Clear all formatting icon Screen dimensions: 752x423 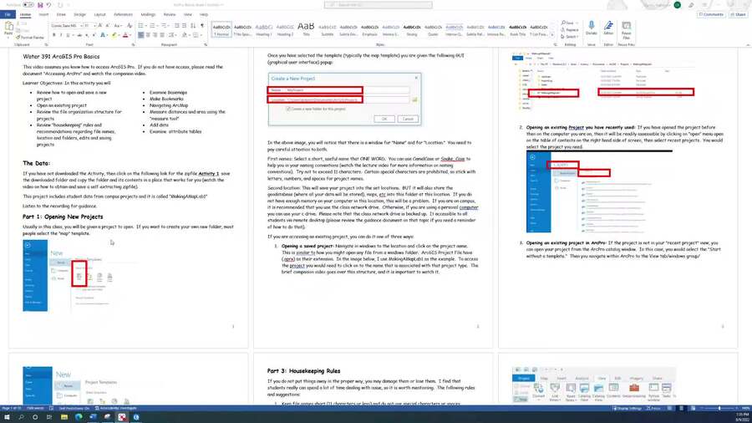coord(129,25)
